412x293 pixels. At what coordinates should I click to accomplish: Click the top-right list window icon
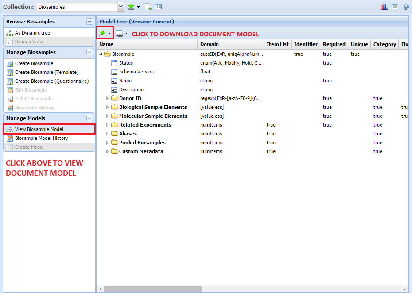(x=395, y=7)
